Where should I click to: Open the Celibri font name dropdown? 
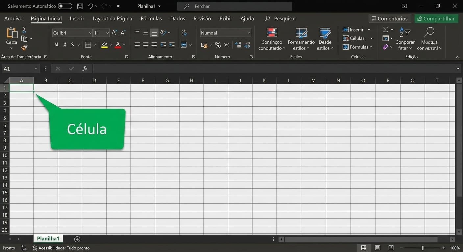pos(90,33)
